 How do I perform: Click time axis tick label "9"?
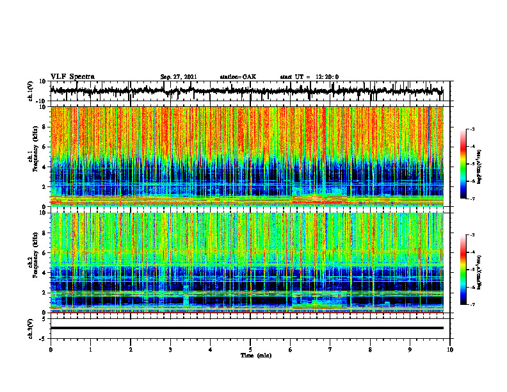(x=410, y=350)
